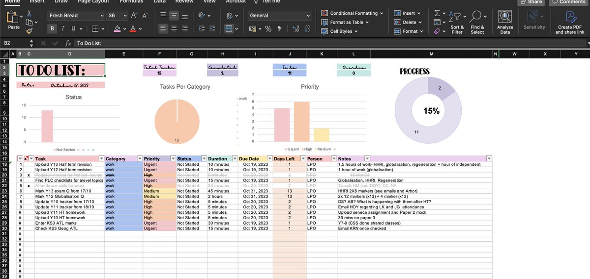Toggle Bold formatting
Image resolution: width=590 pixels, height=279 pixels.
click(x=52, y=29)
